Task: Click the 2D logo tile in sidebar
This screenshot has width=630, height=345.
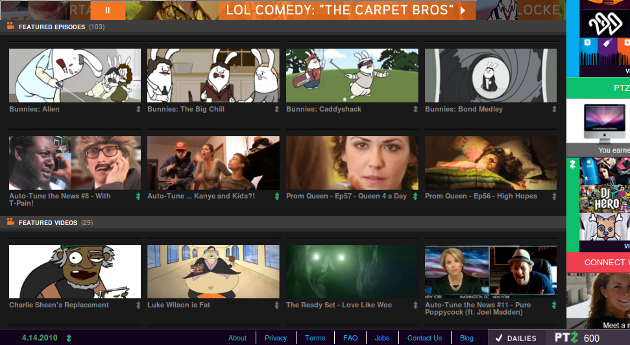Action: (x=605, y=24)
